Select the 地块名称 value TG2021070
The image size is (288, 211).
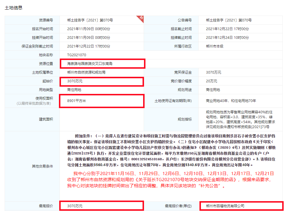coord(77,55)
